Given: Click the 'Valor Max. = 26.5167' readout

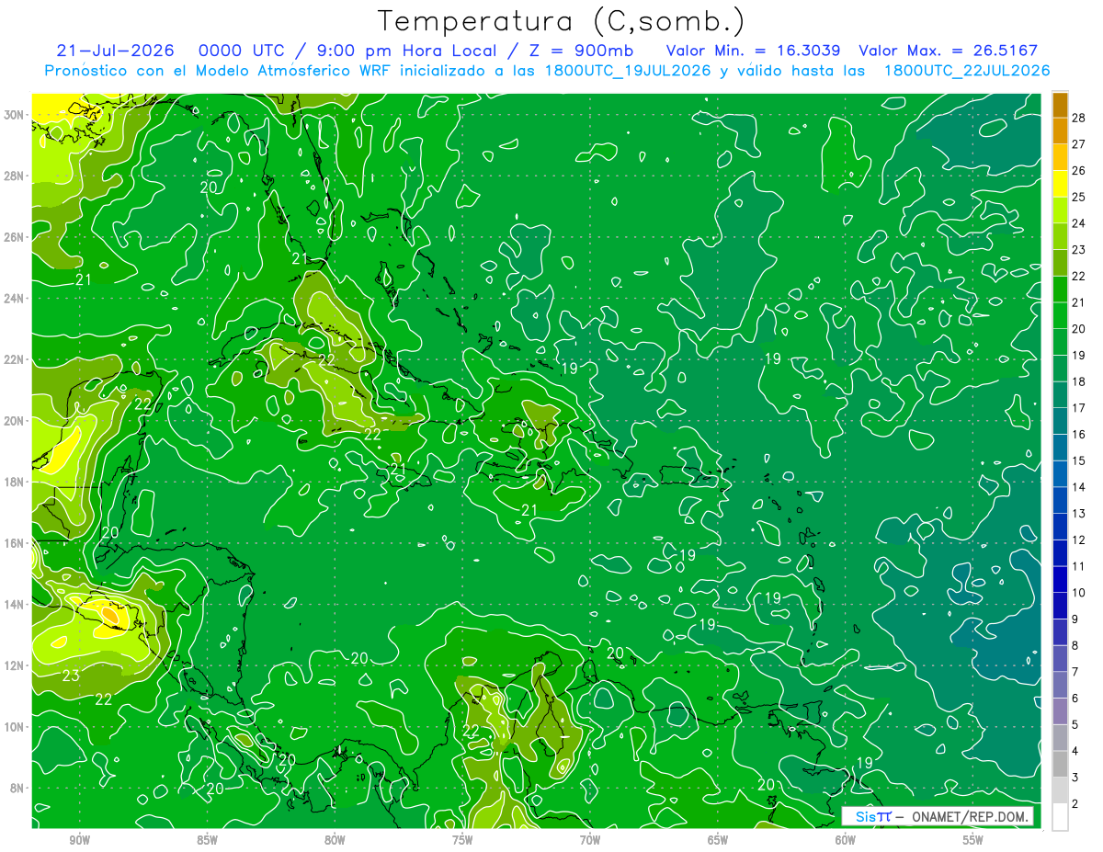Looking at the screenshot, I should pos(949,51).
